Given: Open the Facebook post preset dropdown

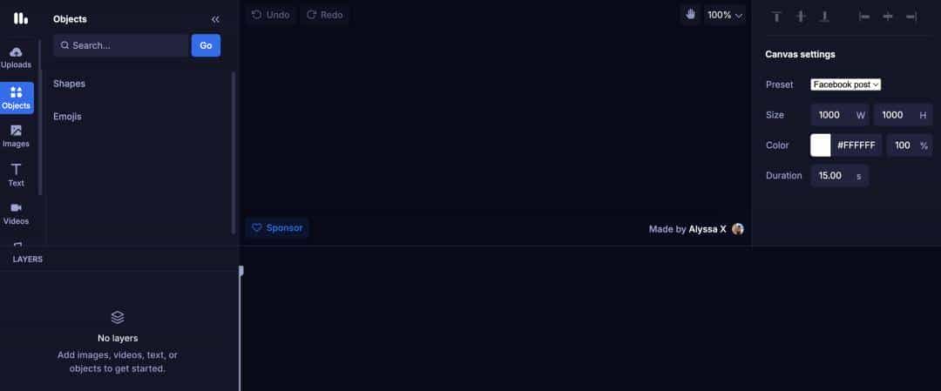Looking at the screenshot, I should [845, 84].
